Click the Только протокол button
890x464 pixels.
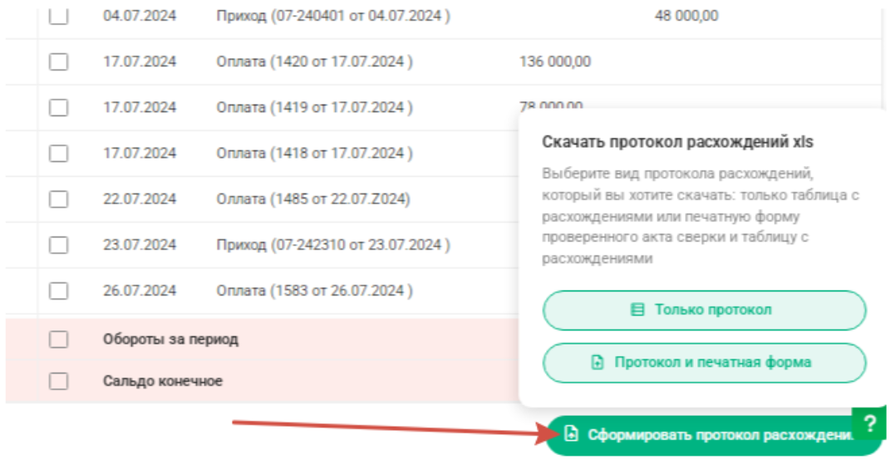[705, 310]
